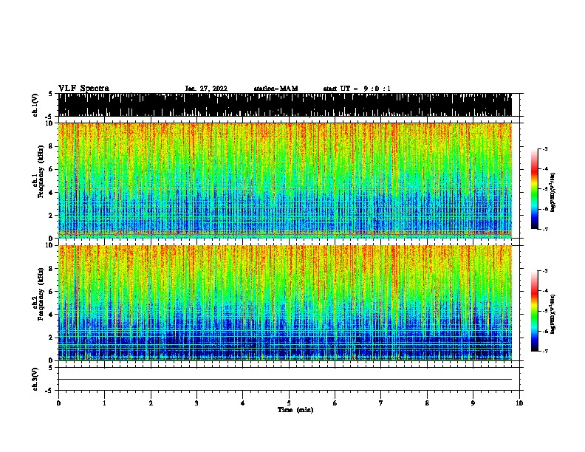The width and height of the screenshot is (585, 452).
Task: Click the time-axis tick label "4"
Action: tap(242, 403)
